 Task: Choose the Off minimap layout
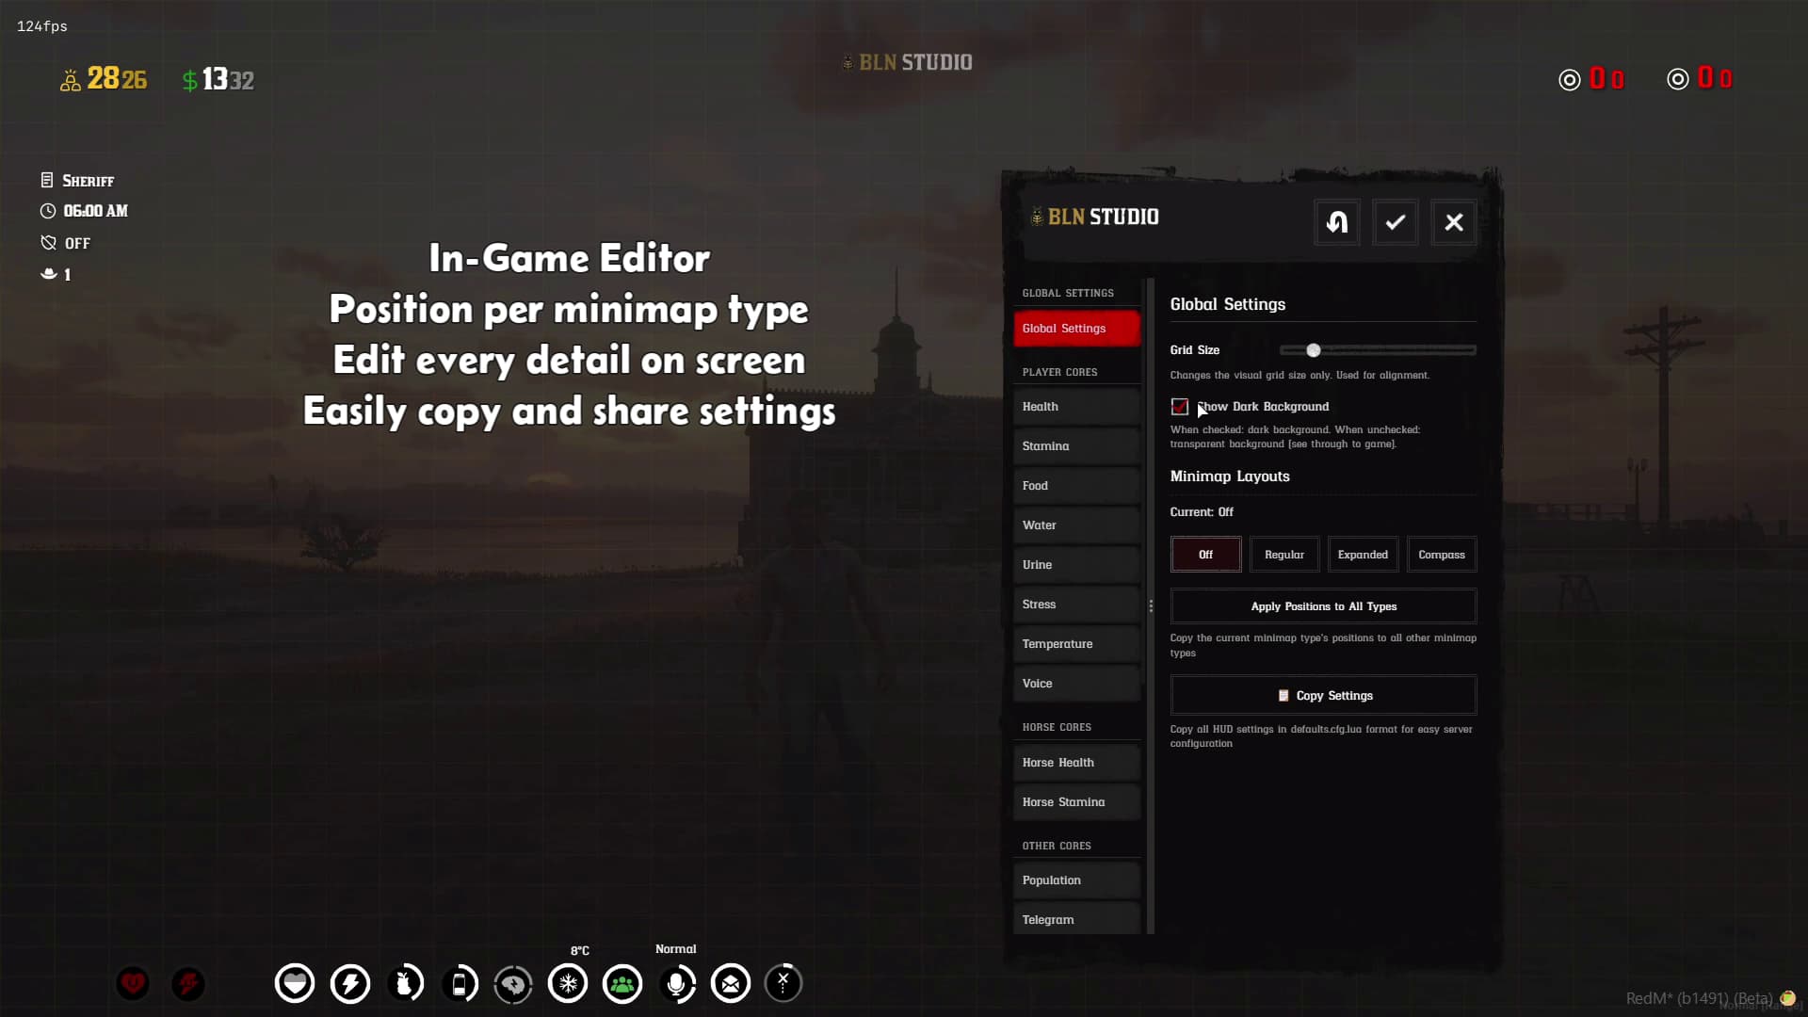coord(1205,555)
